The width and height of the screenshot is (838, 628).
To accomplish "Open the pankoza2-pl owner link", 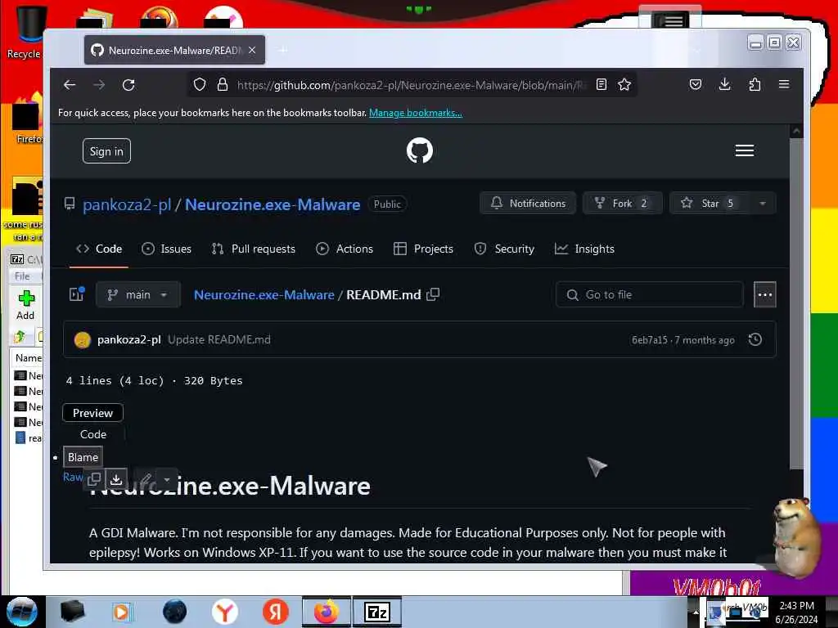I will click(x=127, y=204).
